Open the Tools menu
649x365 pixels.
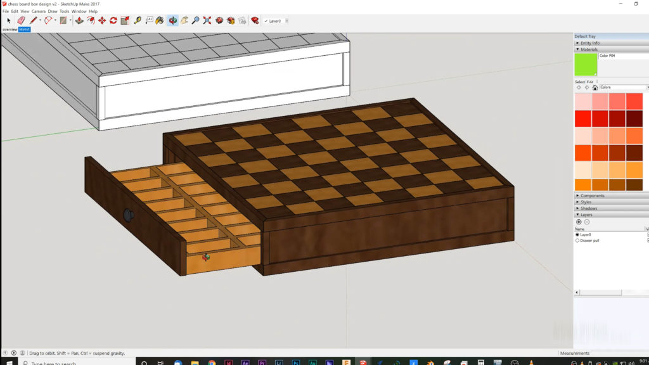64,11
